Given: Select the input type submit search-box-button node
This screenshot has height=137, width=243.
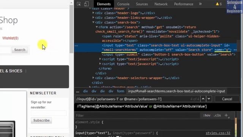Looking at the screenshot, I should [169, 54].
